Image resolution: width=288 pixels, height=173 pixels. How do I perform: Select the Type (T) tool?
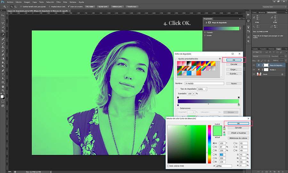(3, 74)
